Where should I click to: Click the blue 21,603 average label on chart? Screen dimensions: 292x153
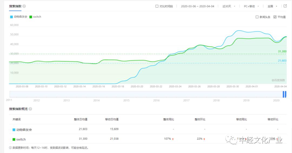(x=282, y=61)
